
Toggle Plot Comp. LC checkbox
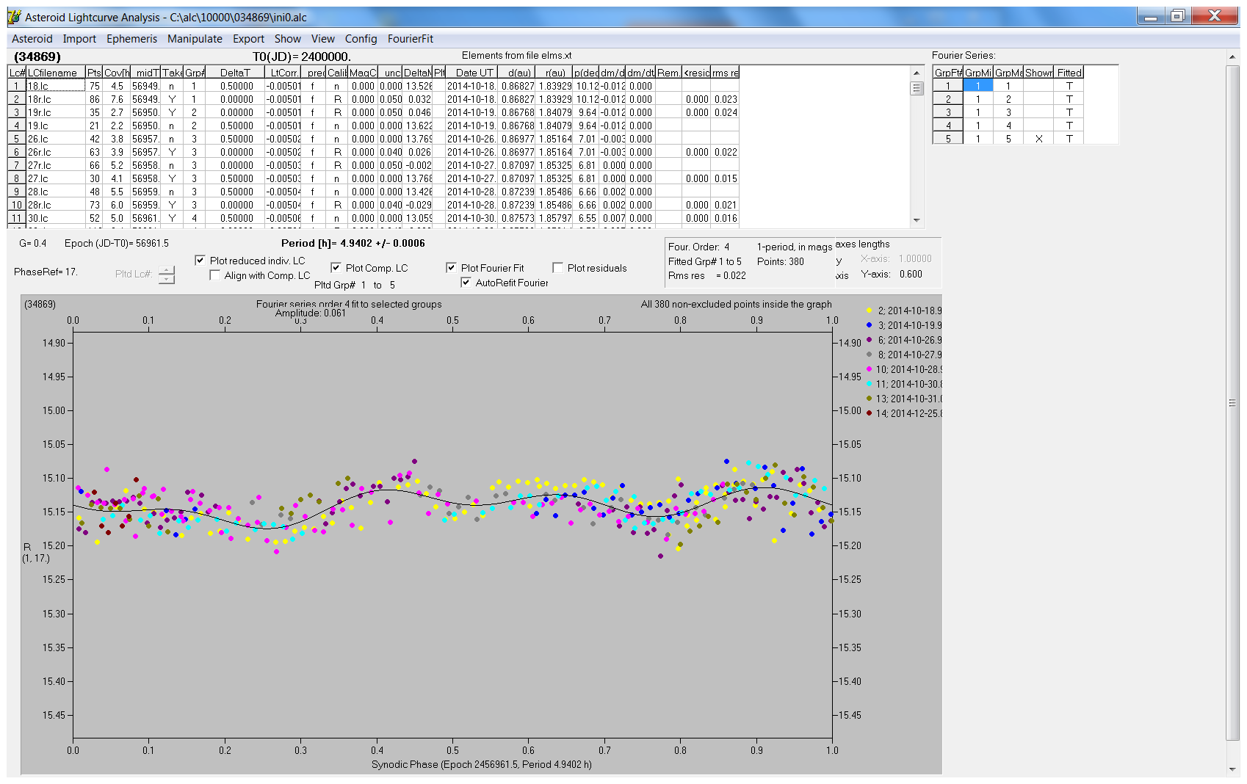click(x=336, y=268)
